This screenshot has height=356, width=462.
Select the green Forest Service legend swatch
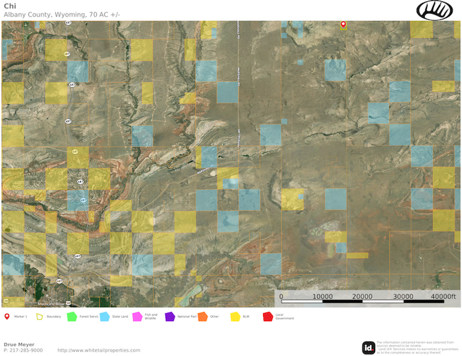tap(72, 316)
